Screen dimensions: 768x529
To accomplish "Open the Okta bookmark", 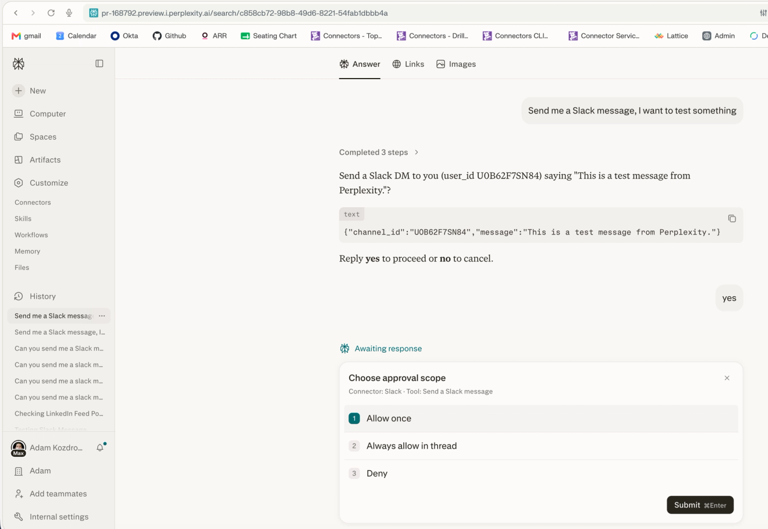I will click(125, 35).
